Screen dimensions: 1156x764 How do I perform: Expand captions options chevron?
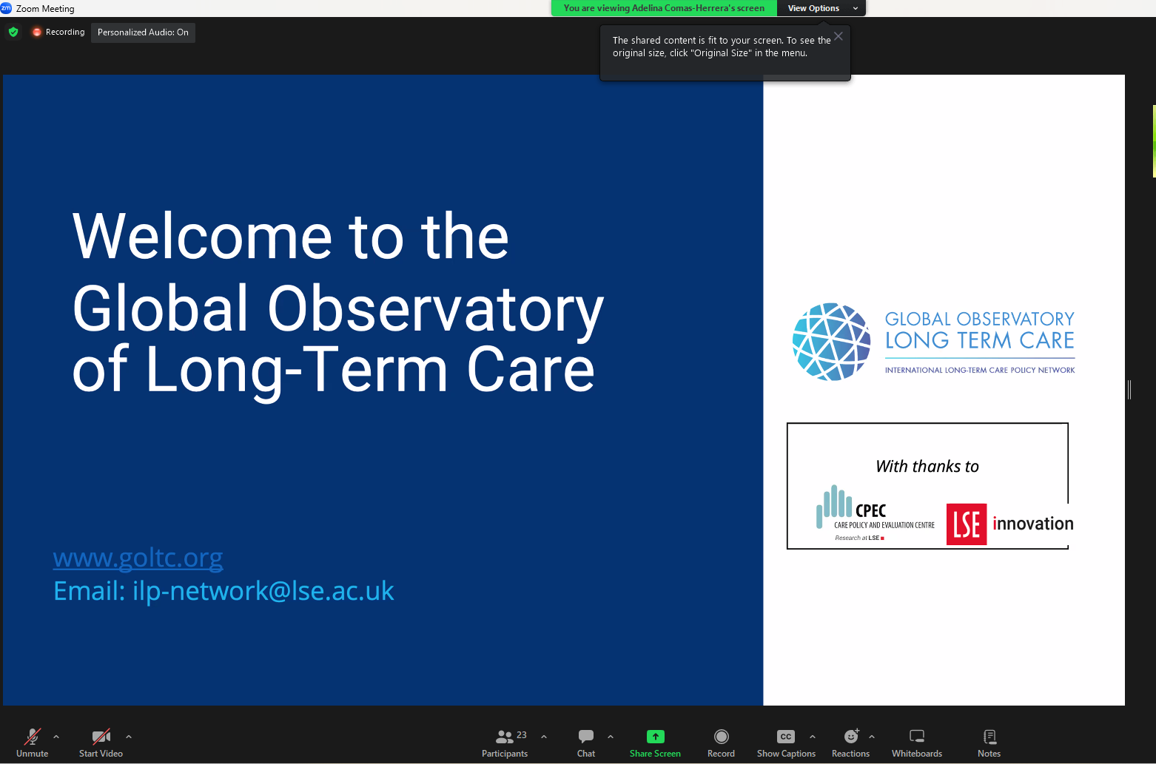point(813,737)
